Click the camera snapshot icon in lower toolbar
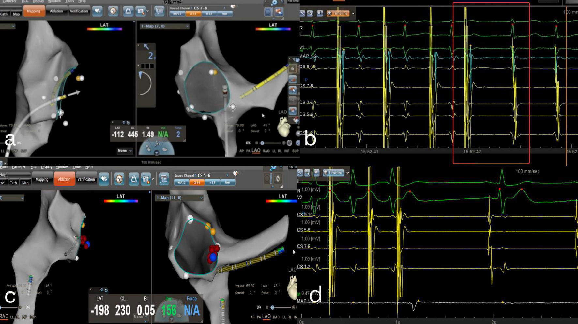This screenshot has height=324, width=578. (145, 179)
